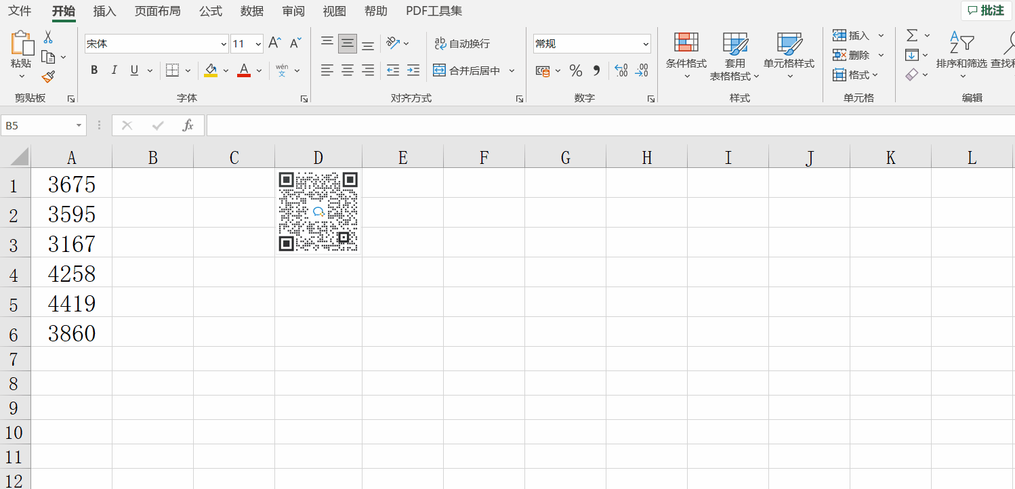Open the font color red swatch

pos(243,70)
